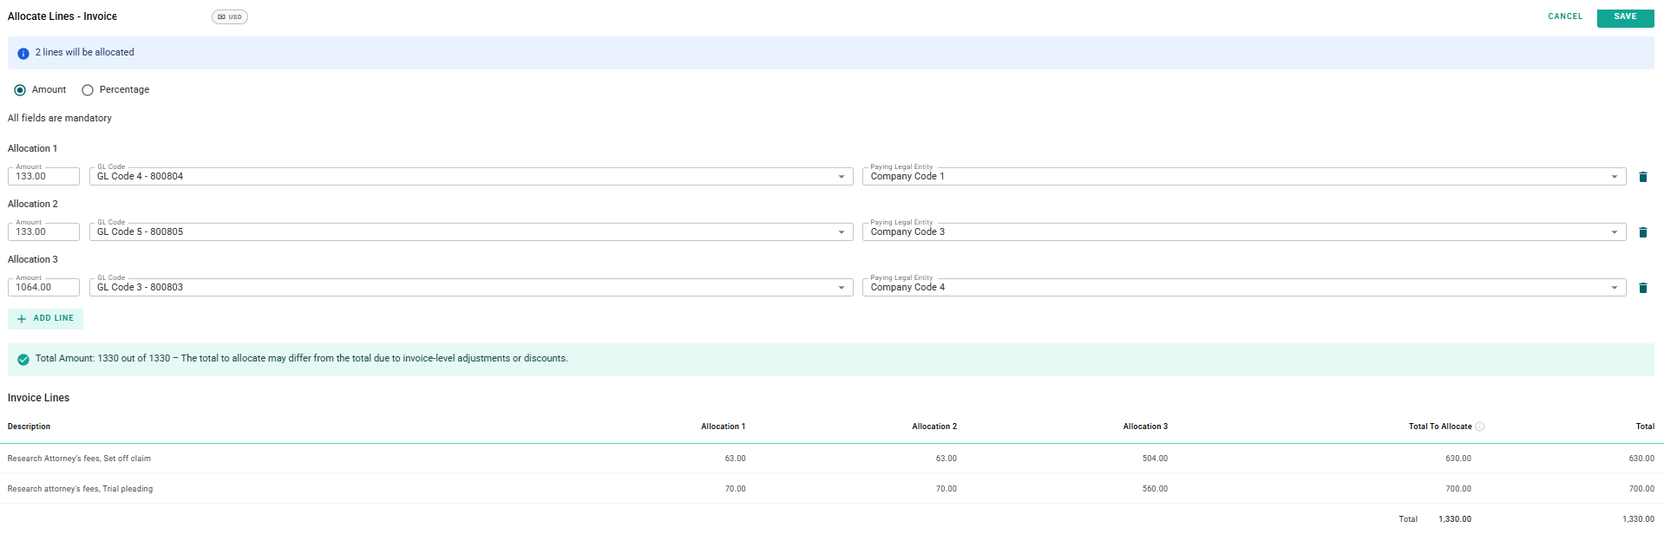Click the Allocation 1 column header
The width and height of the screenshot is (1664, 560).
[x=723, y=427]
